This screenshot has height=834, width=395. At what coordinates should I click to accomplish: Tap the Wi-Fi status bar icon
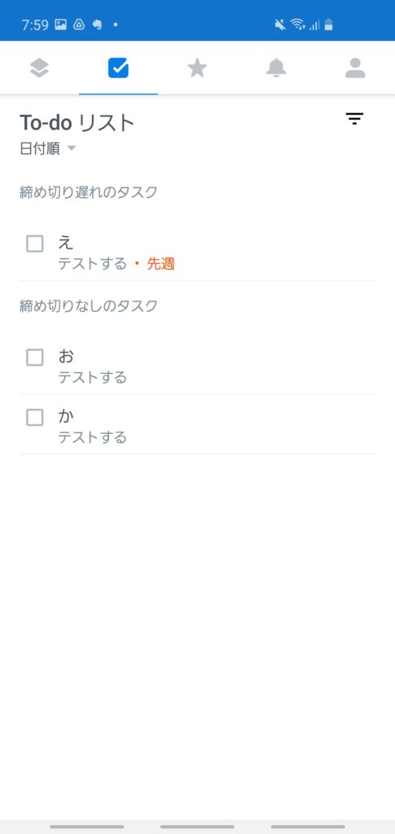tap(297, 24)
